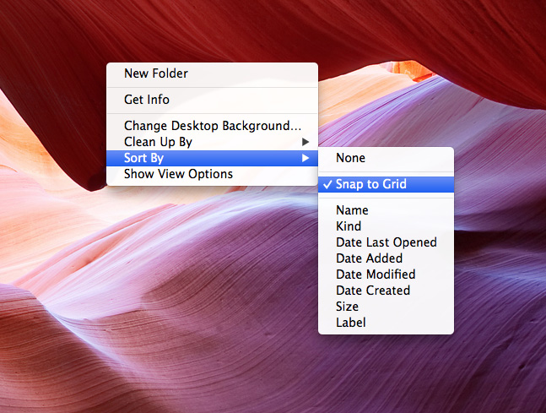Click Show View Options
This screenshot has width=546, height=413.
coord(212,174)
